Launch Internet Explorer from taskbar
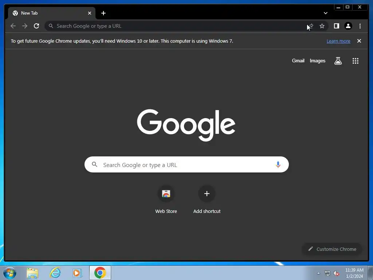The width and height of the screenshot is (373, 280). coord(55,273)
